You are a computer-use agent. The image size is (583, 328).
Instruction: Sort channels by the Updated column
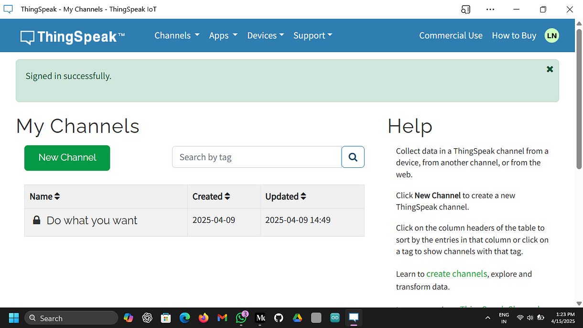(x=286, y=197)
